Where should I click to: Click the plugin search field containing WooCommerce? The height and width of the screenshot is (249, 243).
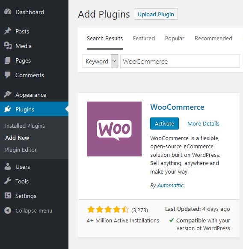[x=180, y=61]
